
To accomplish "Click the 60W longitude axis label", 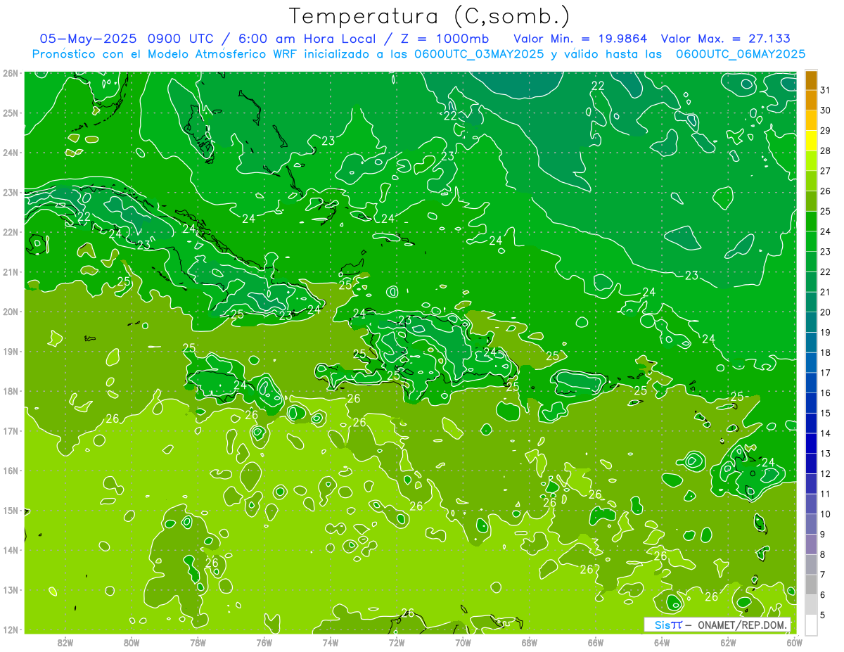I will tap(794, 642).
